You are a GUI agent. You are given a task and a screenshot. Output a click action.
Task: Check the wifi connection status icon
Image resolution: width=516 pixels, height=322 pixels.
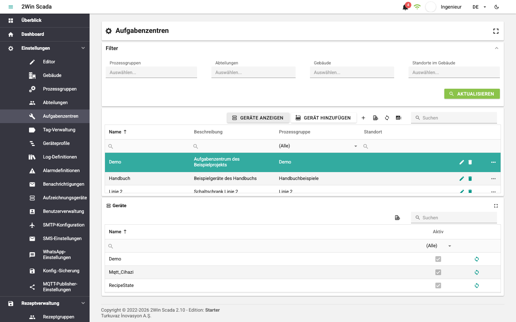click(x=417, y=7)
